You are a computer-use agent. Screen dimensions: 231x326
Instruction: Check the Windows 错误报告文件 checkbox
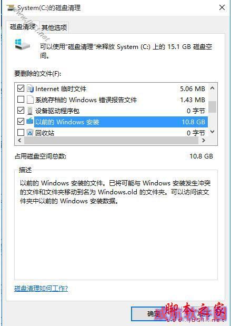(x=21, y=100)
